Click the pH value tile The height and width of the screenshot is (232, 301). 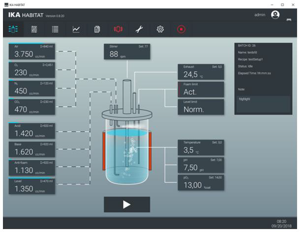tap(201, 166)
